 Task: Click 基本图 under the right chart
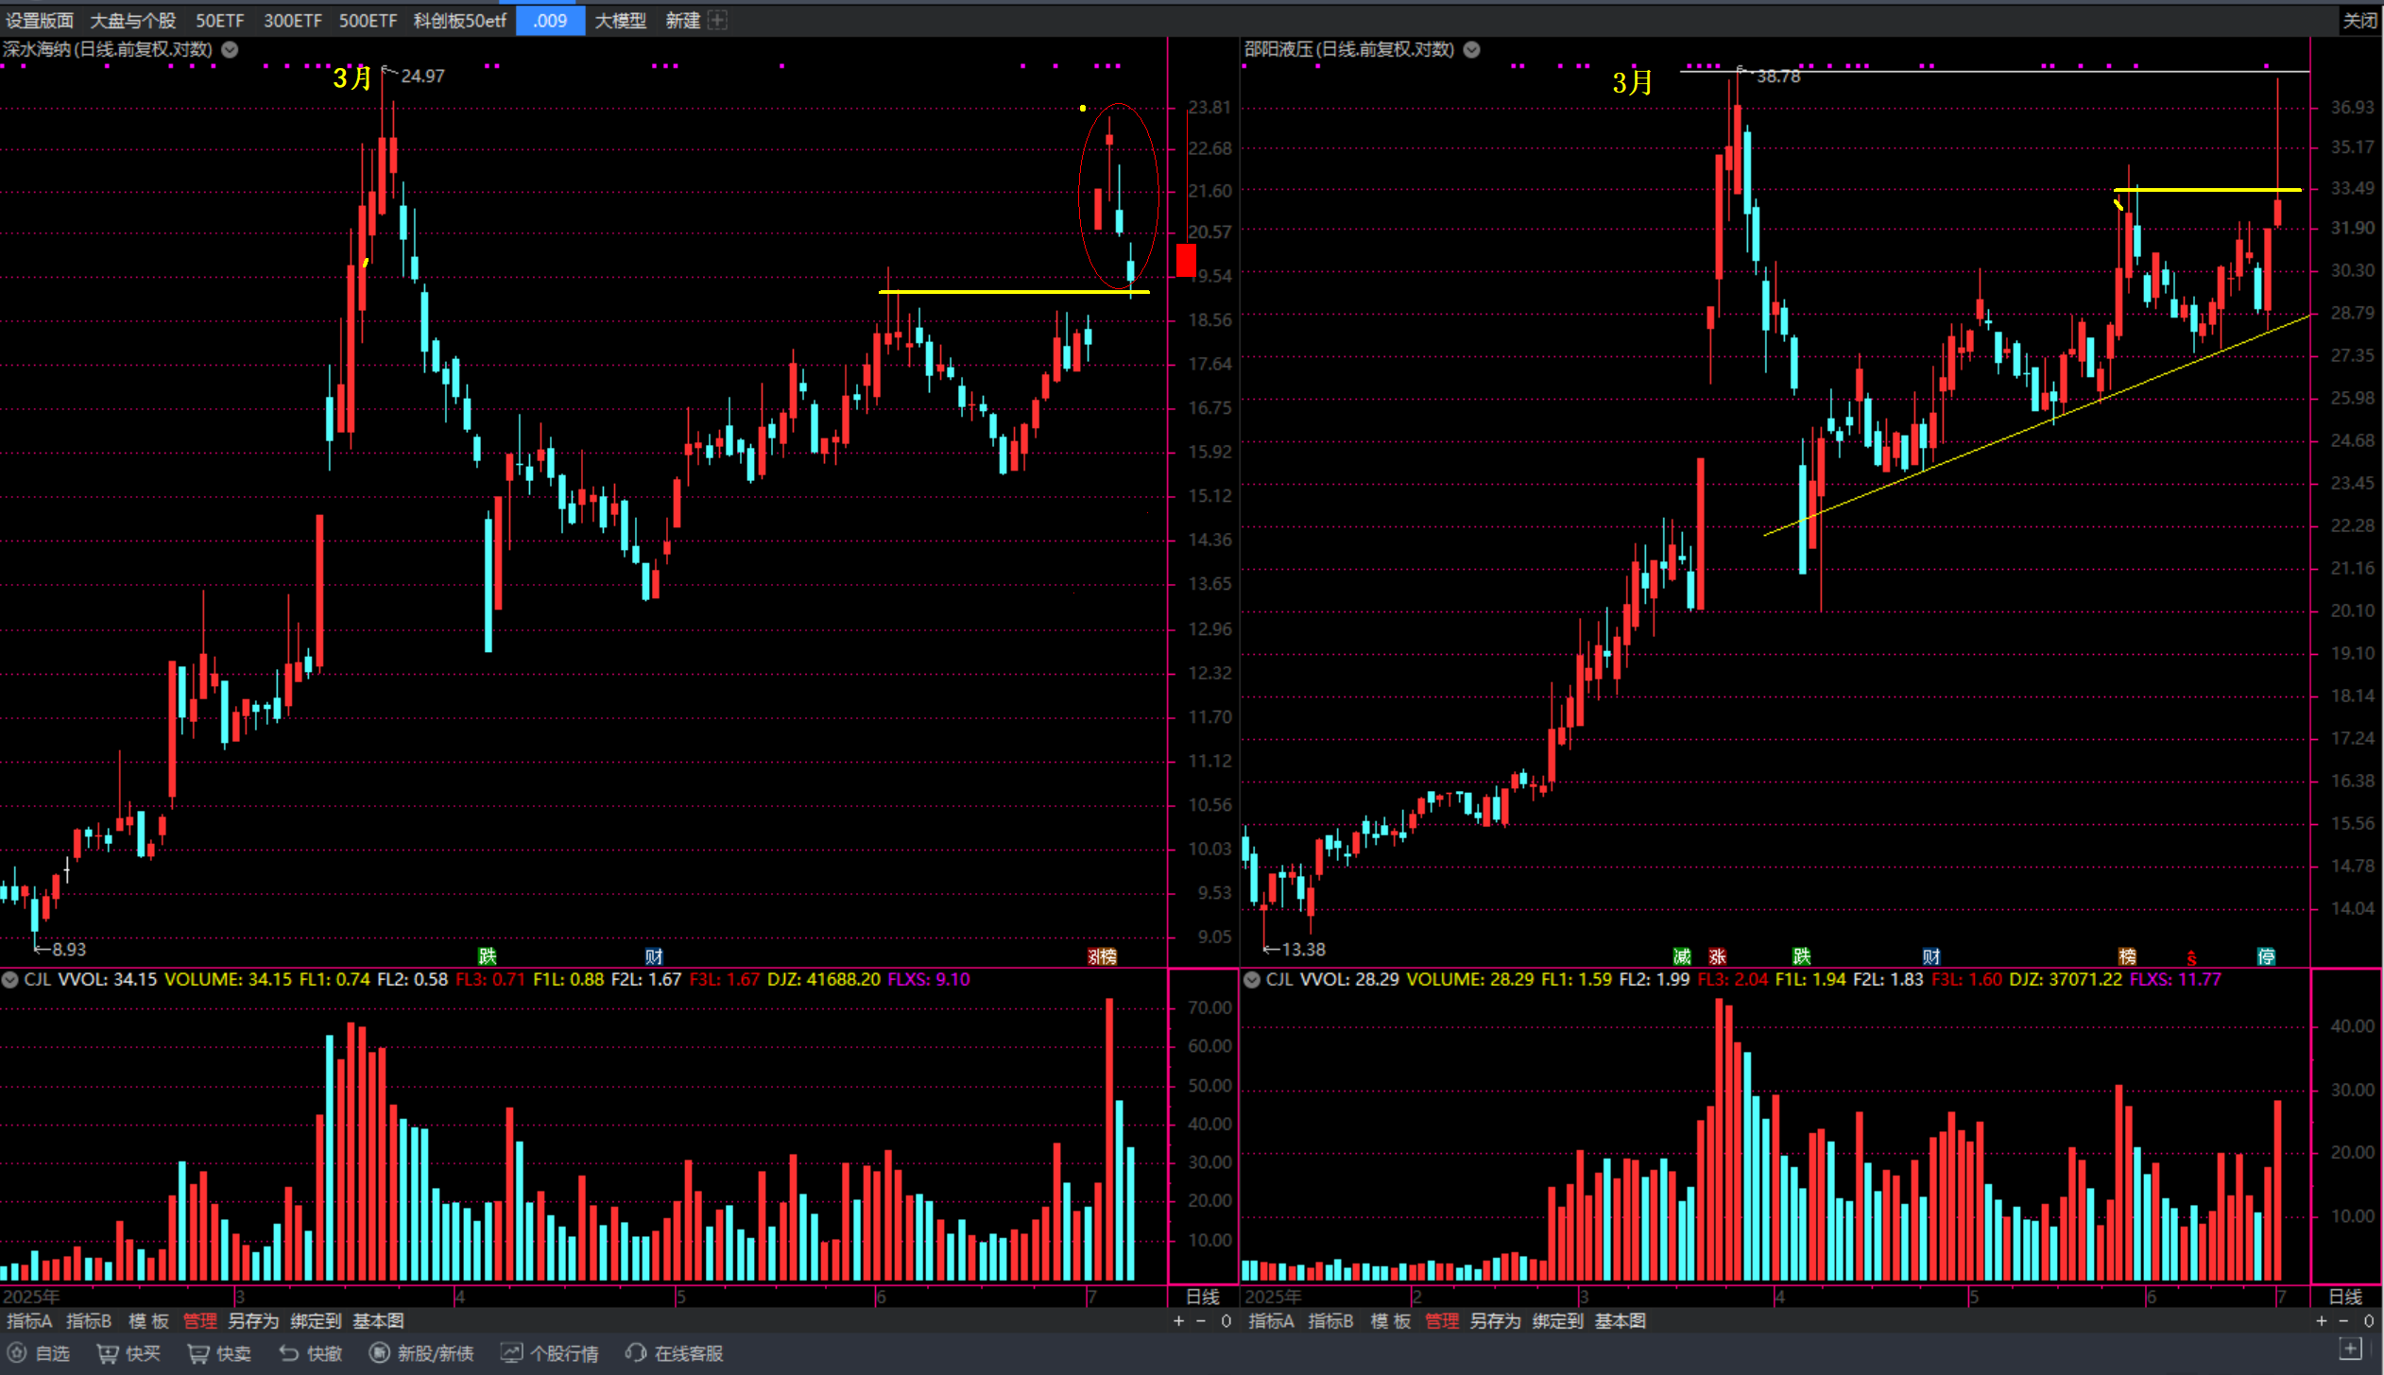tap(1620, 1321)
